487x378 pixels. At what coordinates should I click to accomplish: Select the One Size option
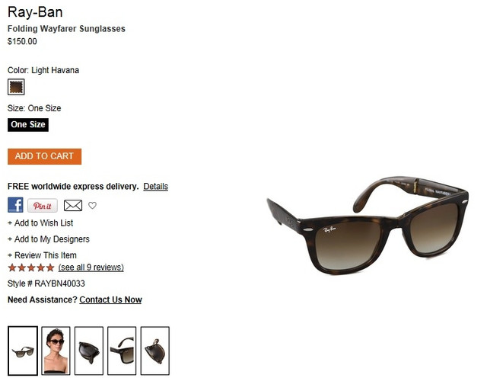28,125
